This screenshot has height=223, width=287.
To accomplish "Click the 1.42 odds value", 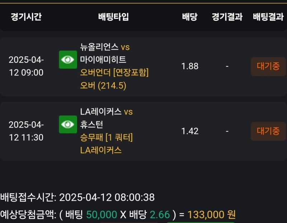I will tap(190, 131).
